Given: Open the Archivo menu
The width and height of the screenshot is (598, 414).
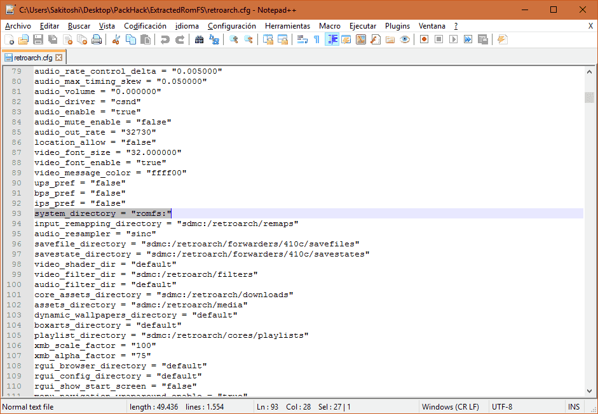Looking at the screenshot, I should click(x=18, y=26).
